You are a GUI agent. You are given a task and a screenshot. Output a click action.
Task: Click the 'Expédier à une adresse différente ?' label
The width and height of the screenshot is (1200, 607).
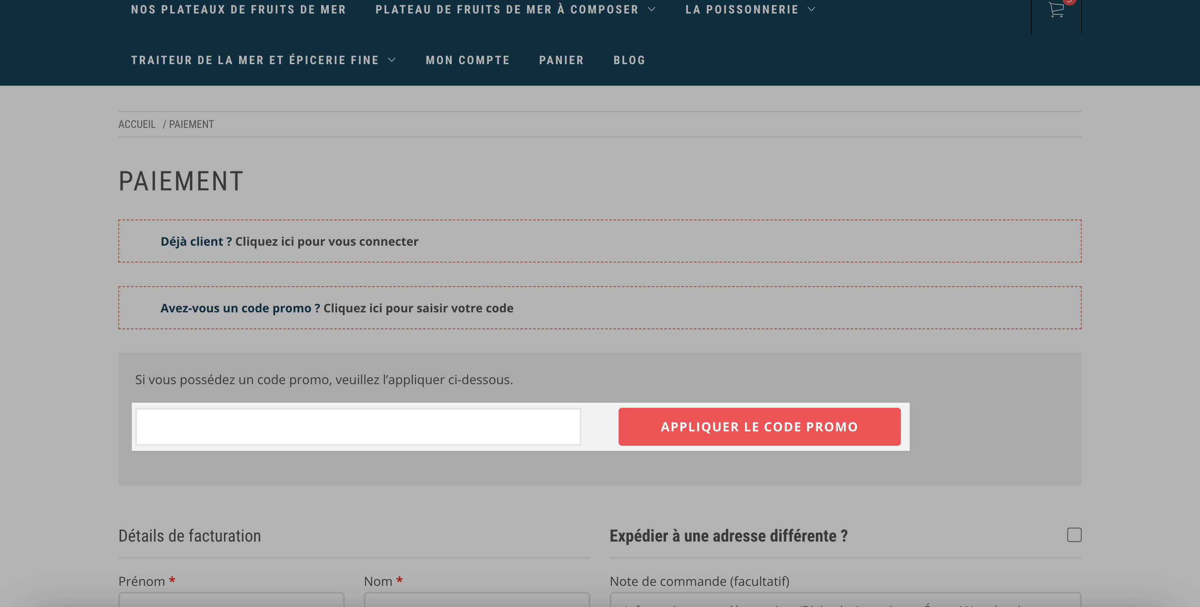point(728,536)
